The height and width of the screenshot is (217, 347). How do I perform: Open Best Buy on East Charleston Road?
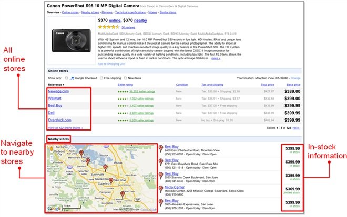171,147
